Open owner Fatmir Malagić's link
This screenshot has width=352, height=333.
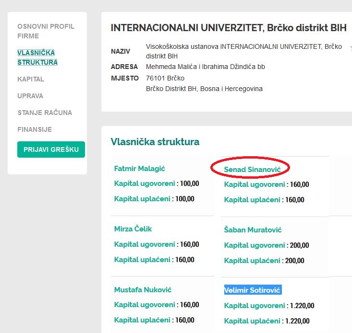click(x=140, y=169)
